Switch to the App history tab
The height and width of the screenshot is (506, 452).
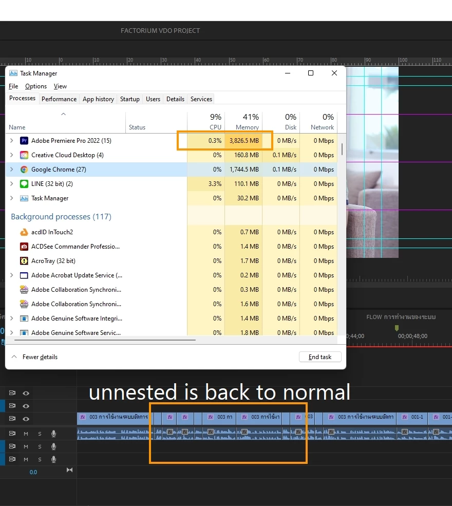(99, 99)
